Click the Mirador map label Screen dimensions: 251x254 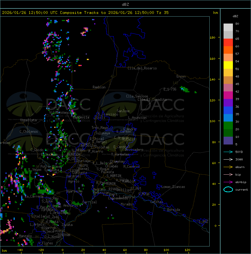click(x=127, y=204)
